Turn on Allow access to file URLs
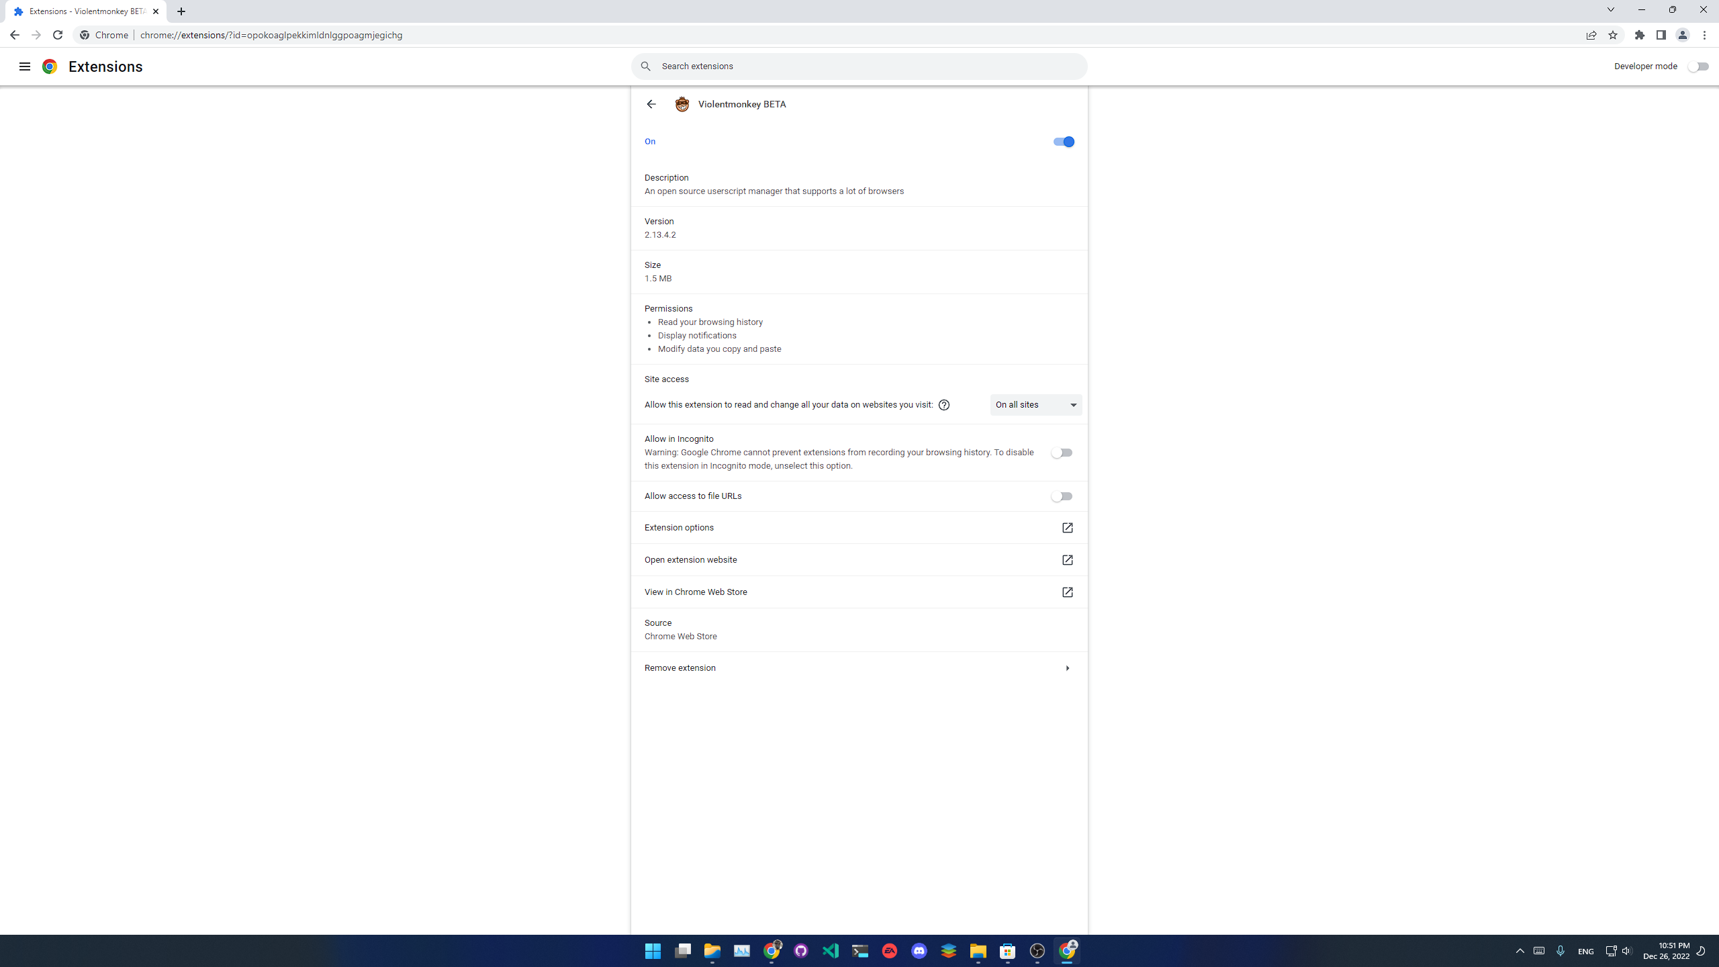The image size is (1719, 967). [x=1062, y=496]
